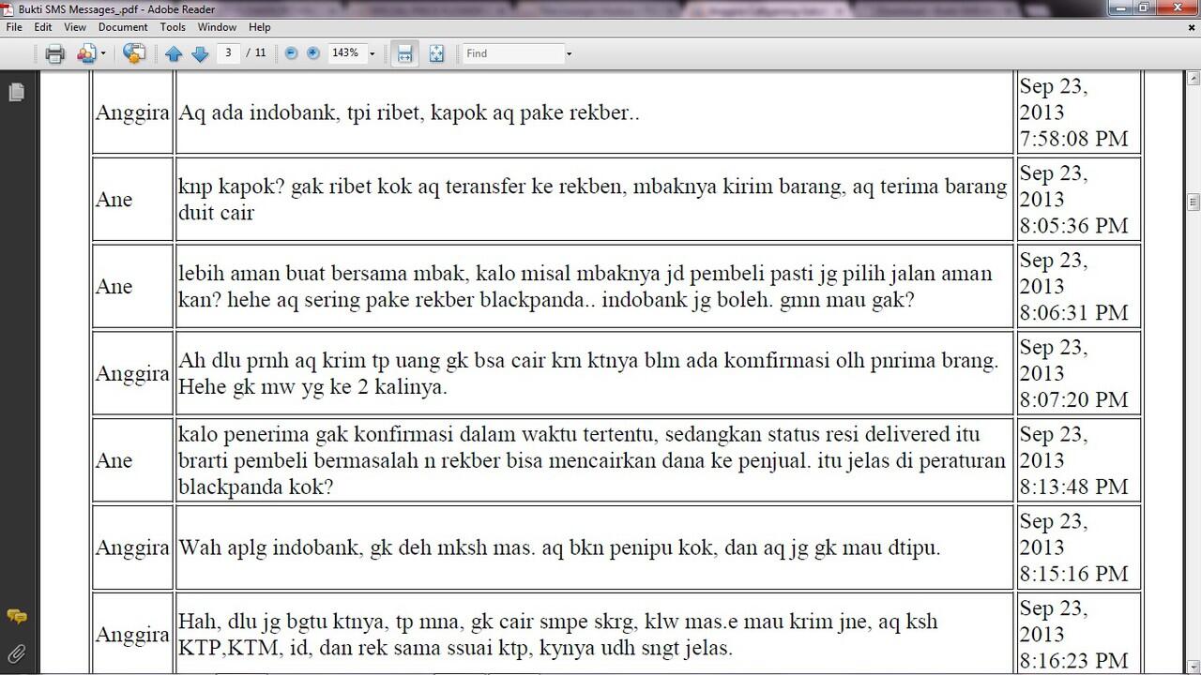The height and width of the screenshot is (675, 1201).
Task: Click sender Anggira in 8:16:23 PM row
Action: point(132,635)
